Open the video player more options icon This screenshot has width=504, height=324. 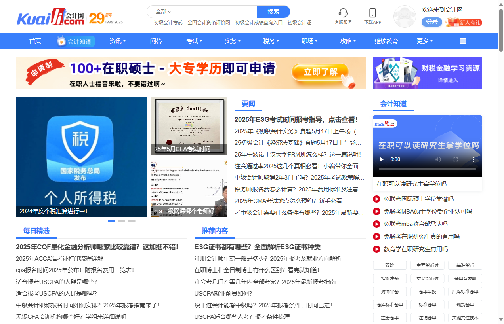click(473, 159)
